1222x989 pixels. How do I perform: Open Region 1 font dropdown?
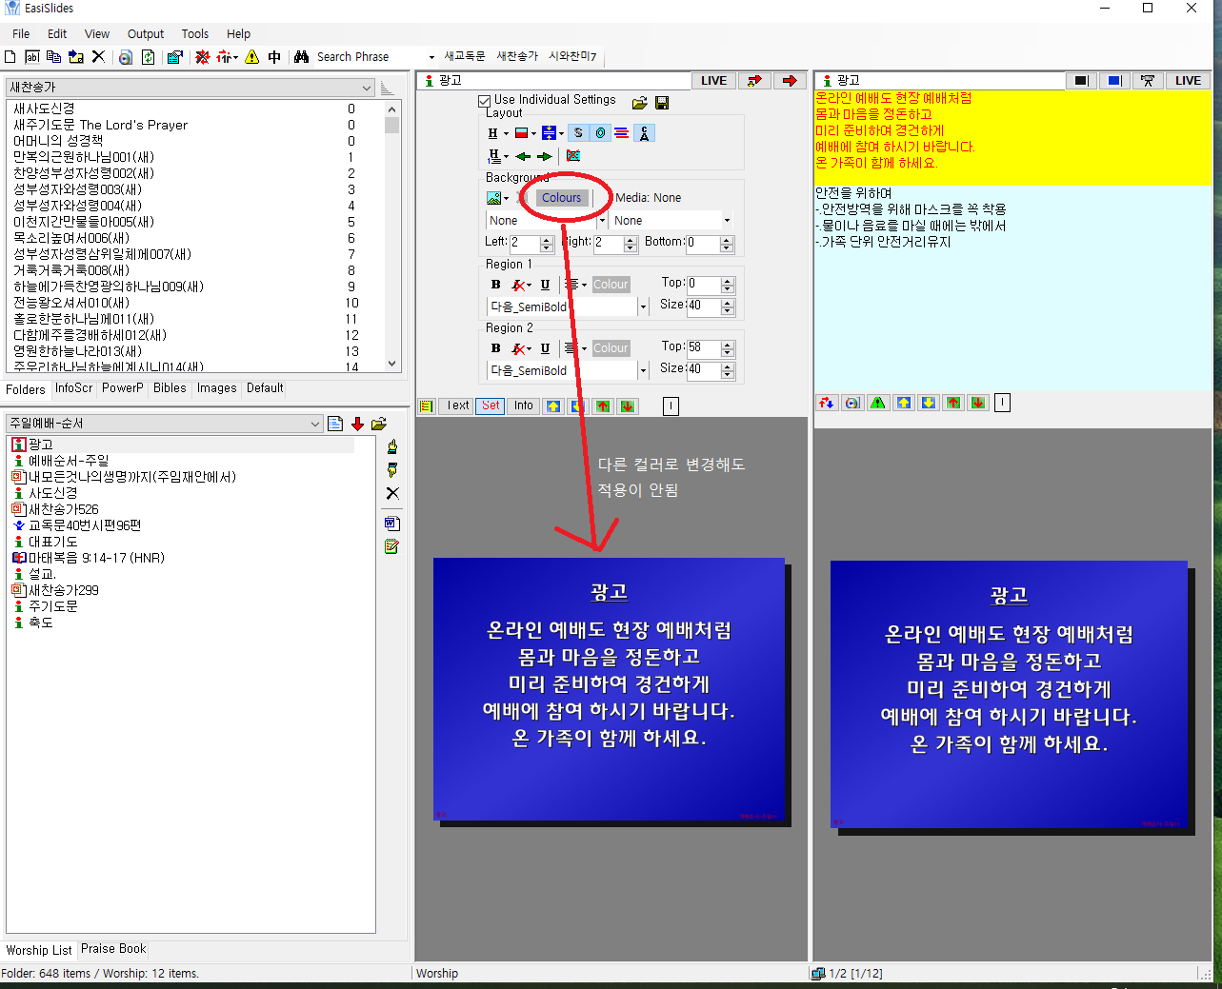tap(643, 307)
